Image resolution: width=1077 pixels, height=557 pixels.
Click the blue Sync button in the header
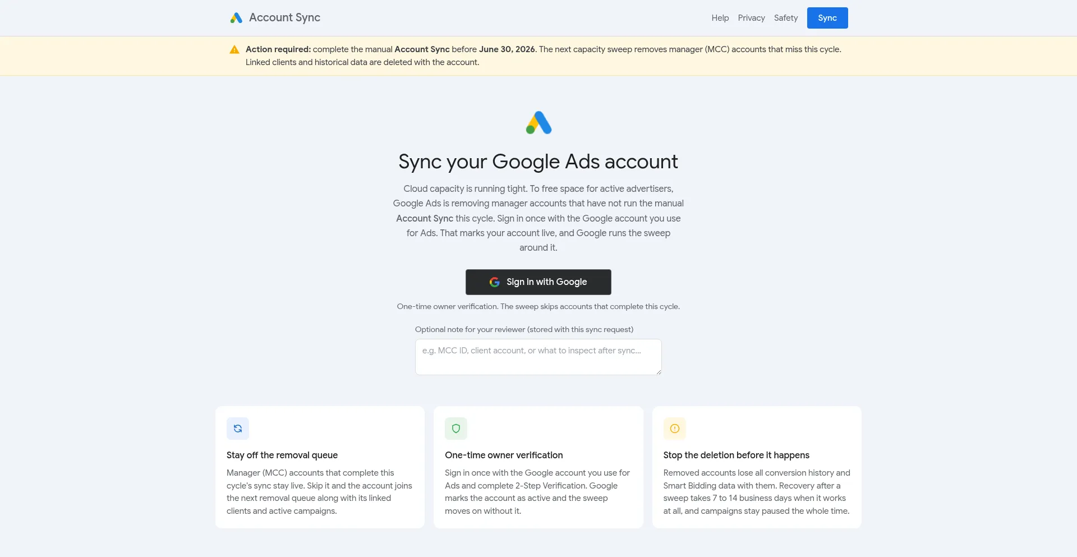(827, 18)
